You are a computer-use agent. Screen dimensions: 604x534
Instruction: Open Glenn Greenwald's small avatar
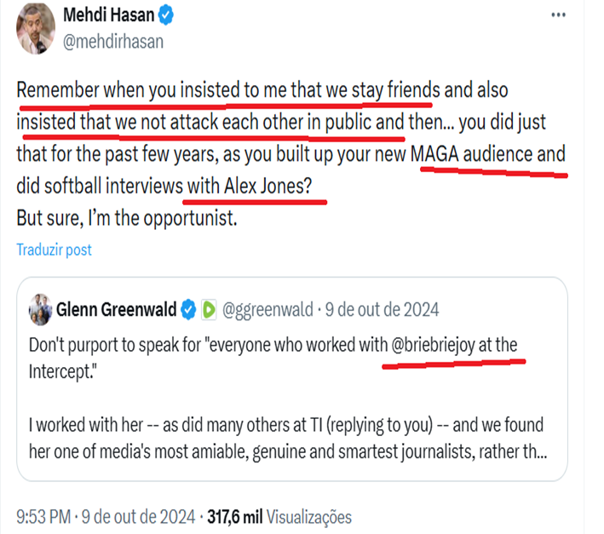[x=39, y=307]
